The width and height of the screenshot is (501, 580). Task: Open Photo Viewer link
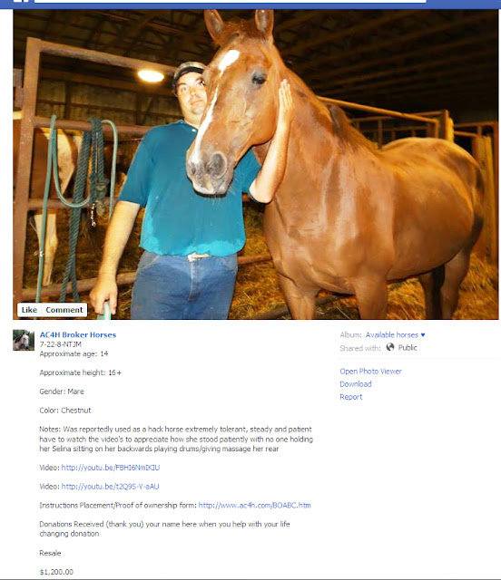370,372
